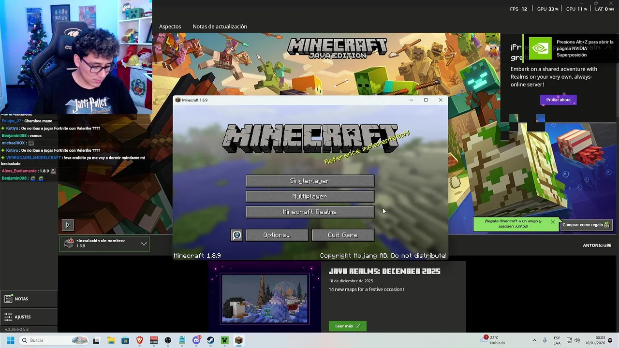The height and width of the screenshot is (348, 619).
Task: Open Microsoft Store from taskbar
Action: pyautogui.click(x=125, y=340)
